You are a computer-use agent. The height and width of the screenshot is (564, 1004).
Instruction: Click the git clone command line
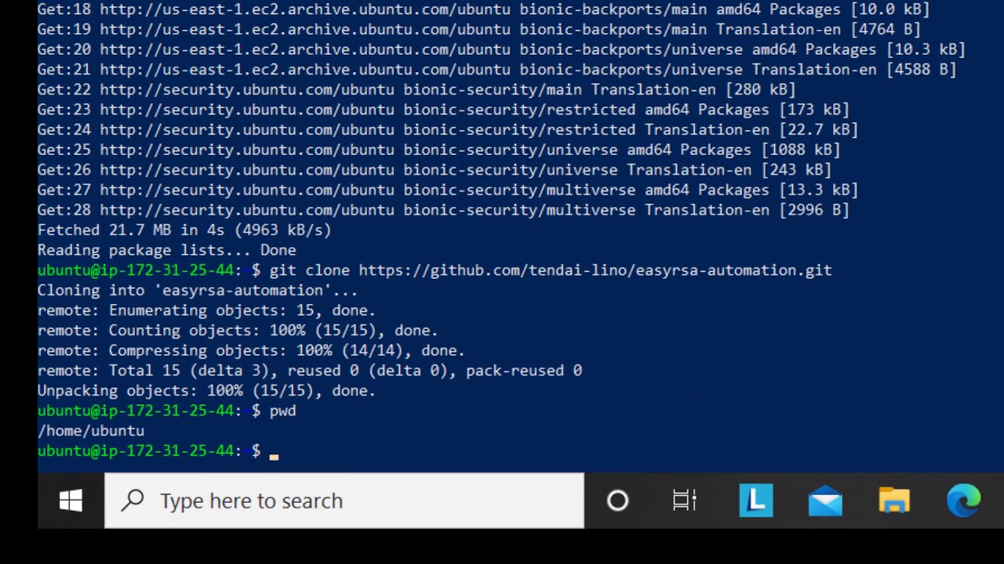(435, 270)
